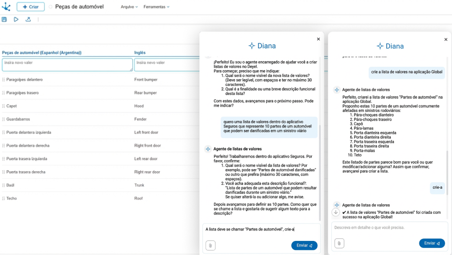
Task: Close the left Diana chat panel
Action: (x=318, y=39)
